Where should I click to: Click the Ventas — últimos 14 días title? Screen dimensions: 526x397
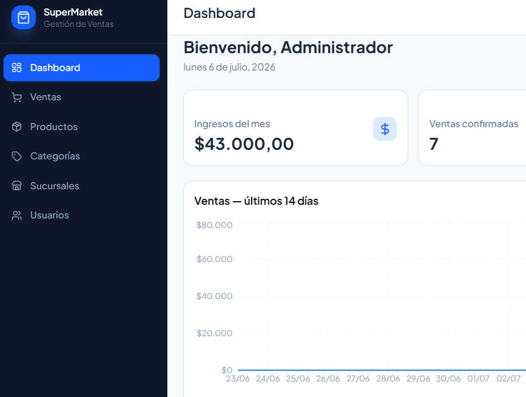tap(256, 201)
